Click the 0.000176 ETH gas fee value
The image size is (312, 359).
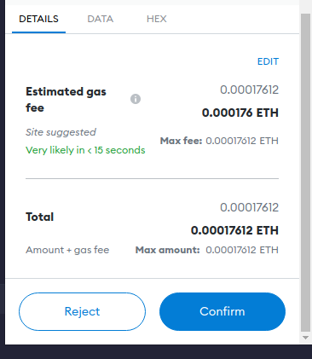[240, 113]
